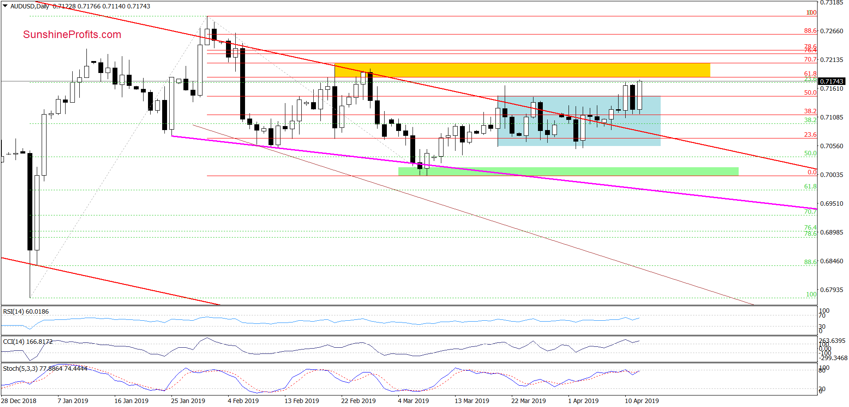
Task: Click price axis value 0.72660
Action: (832, 31)
